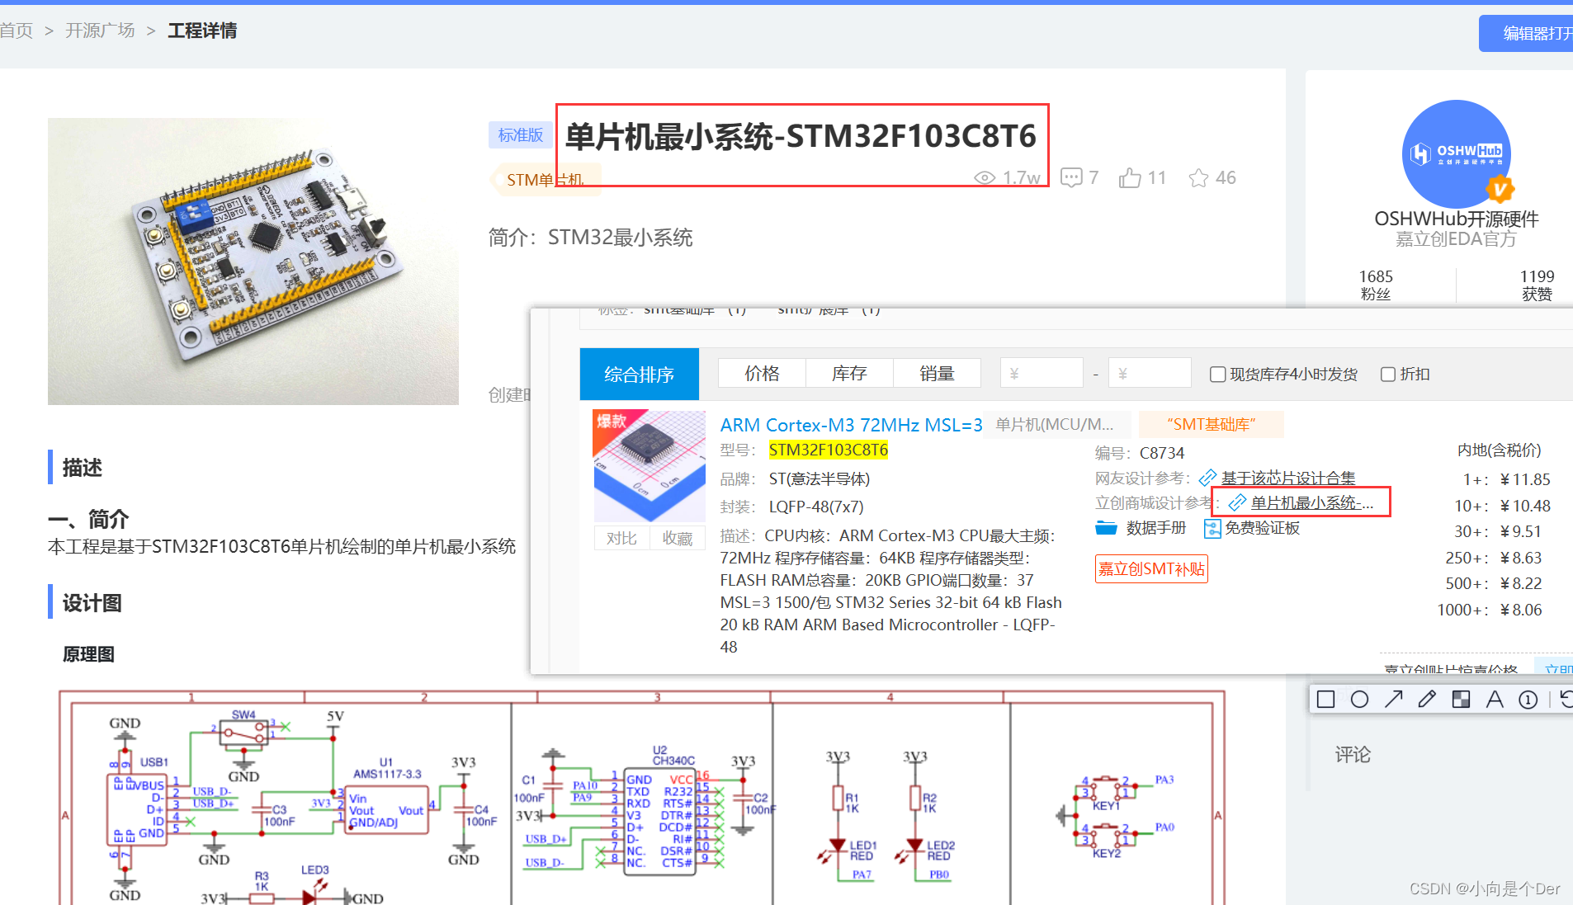Select the rectangle annotation tool

(1325, 700)
